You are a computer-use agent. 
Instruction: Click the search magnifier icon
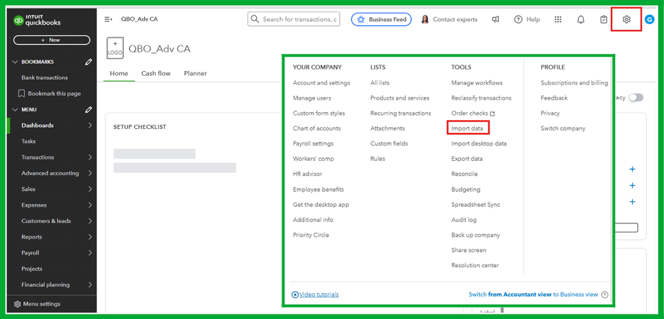point(255,19)
